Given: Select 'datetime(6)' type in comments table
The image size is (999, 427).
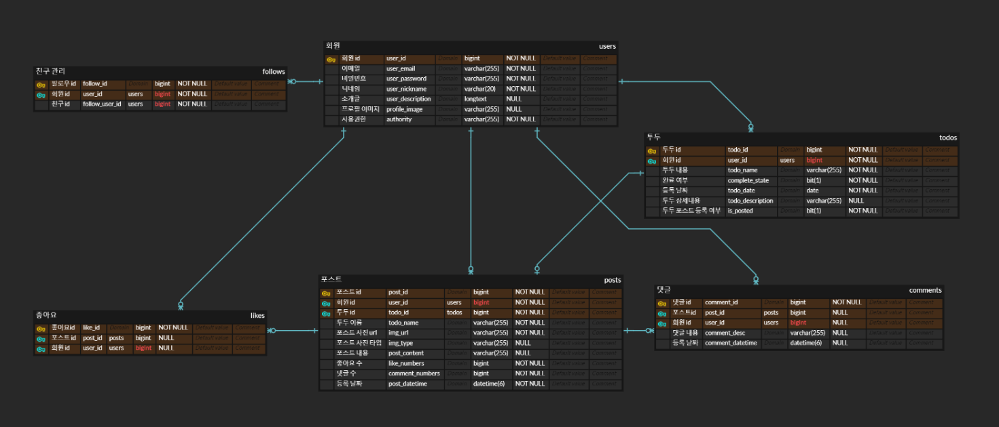Looking at the screenshot, I should pyautogui.click(x=805, y=344).
